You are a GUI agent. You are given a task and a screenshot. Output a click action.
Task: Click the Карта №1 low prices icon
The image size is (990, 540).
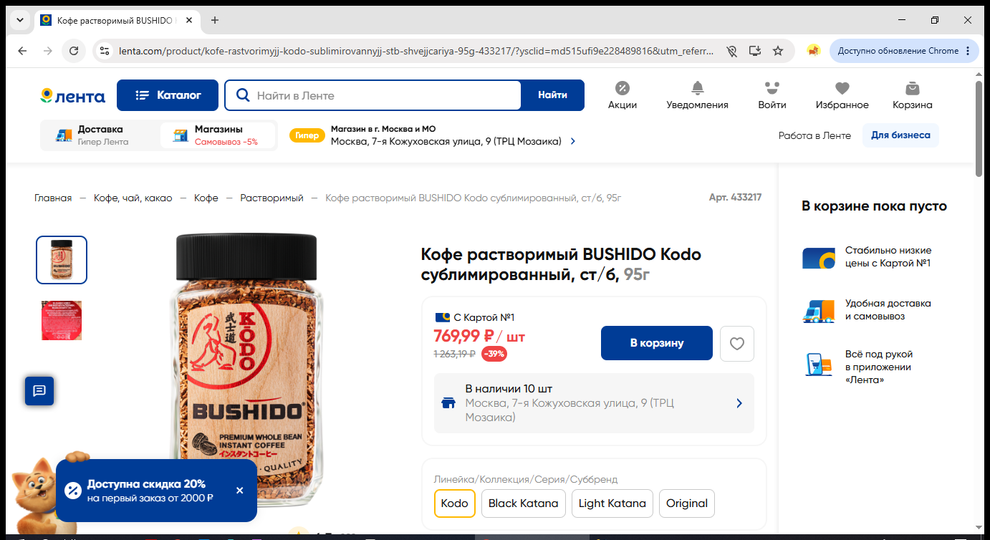pos(819,257)
